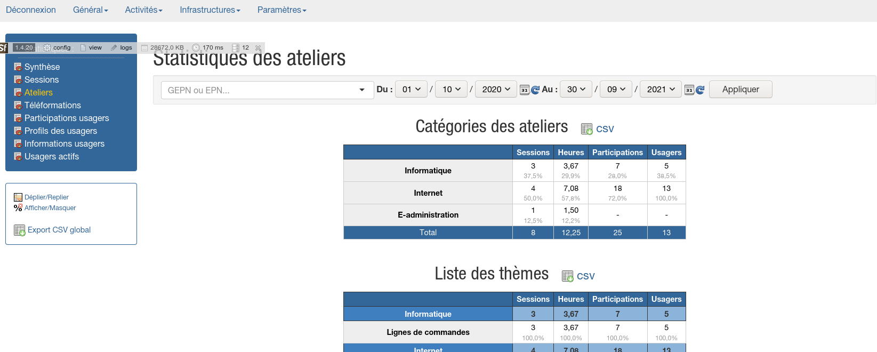Toggle Déplier/Replier to expand or collapse tables
The image size is (877, 352).
[46, 197]
